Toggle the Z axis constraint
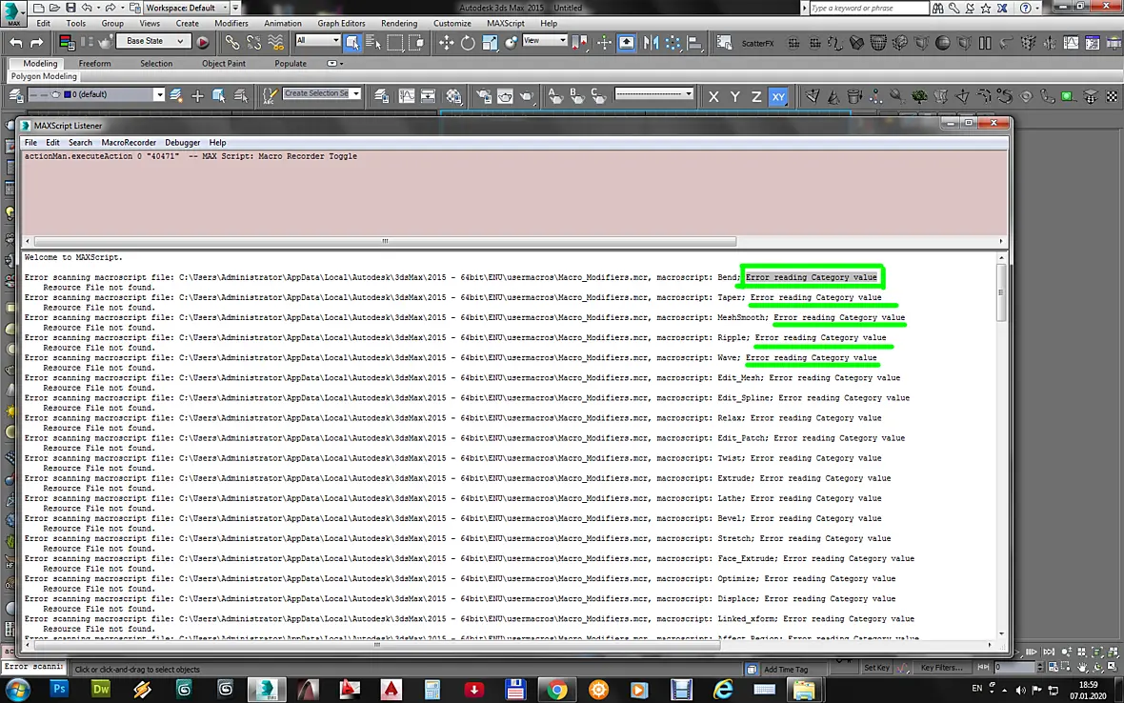Viewport: 1124px width, 703px height. [x=756, y=97]
